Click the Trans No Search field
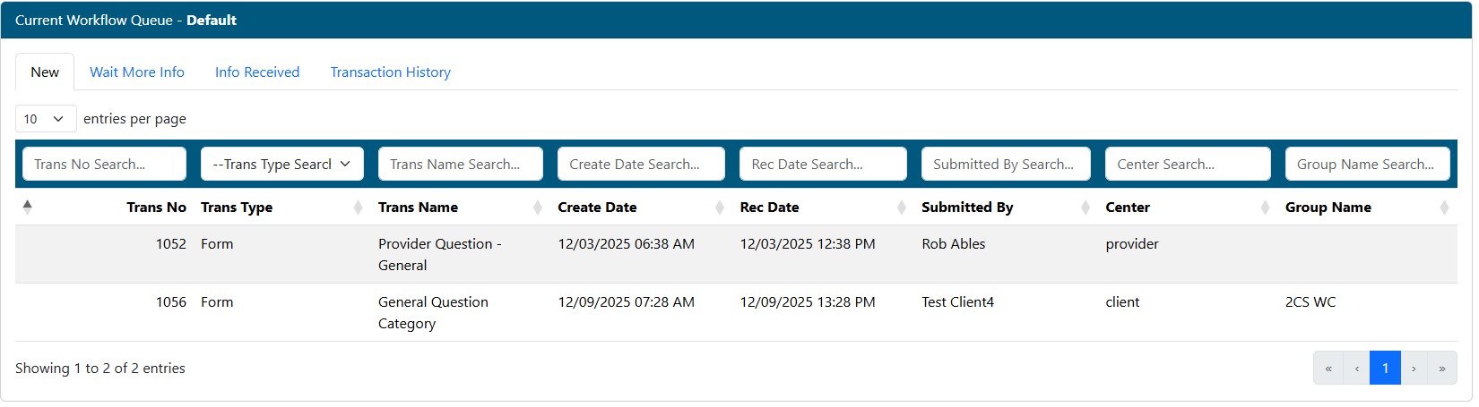The width and height of the screenshot is (1479, 407). 104,164
